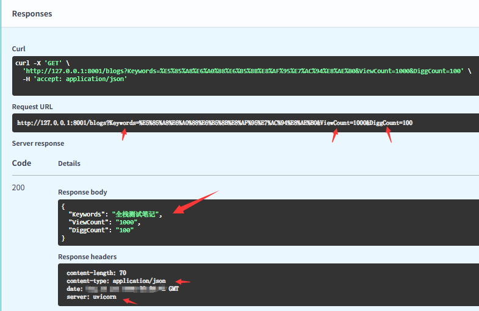The image size is (479, 311).
Task: Click the -H 'accept: application/json' line
Action: coord(75,79)
